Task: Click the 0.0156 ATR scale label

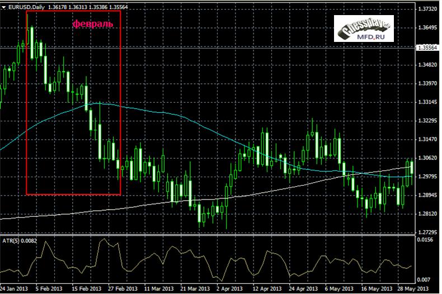Action: pos(426,239)
